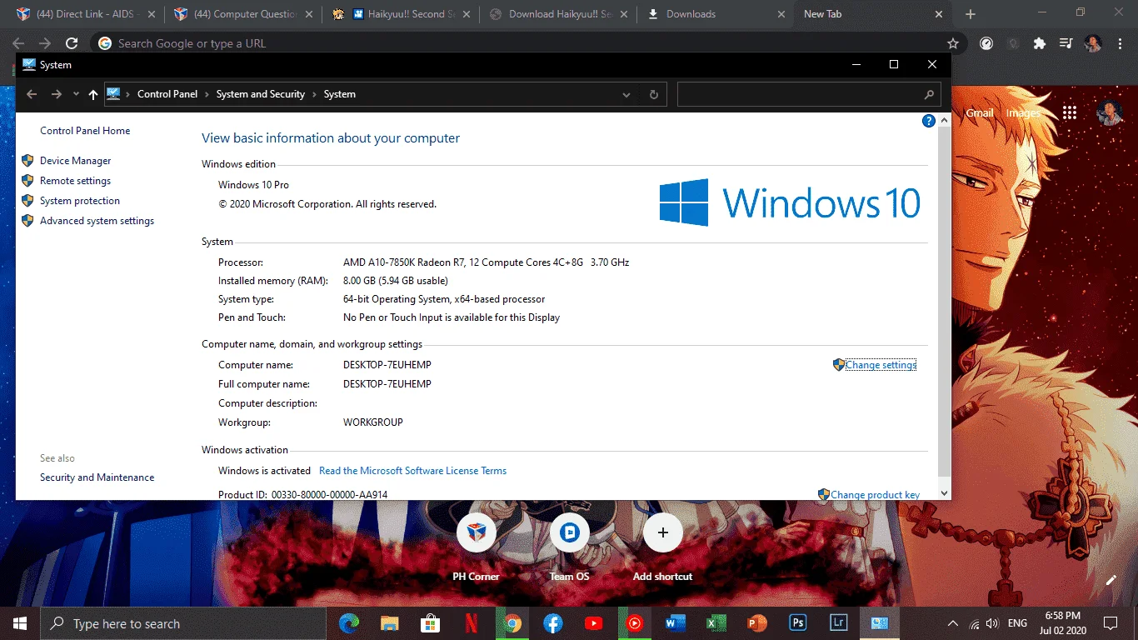Open Microsoft Store from the taskbar
This screenshot has height=640, width=1138.
(431, 623)
